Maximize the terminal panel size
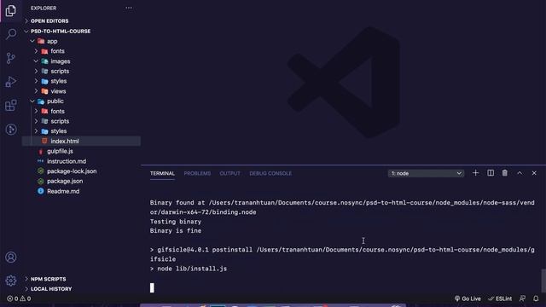The width and height of the screenshot is (546, 307). click(520, 173)
